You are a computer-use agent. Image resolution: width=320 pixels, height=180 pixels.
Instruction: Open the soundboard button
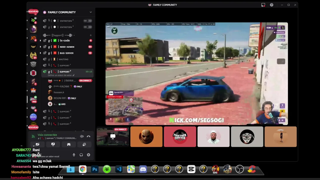[84, 144]
